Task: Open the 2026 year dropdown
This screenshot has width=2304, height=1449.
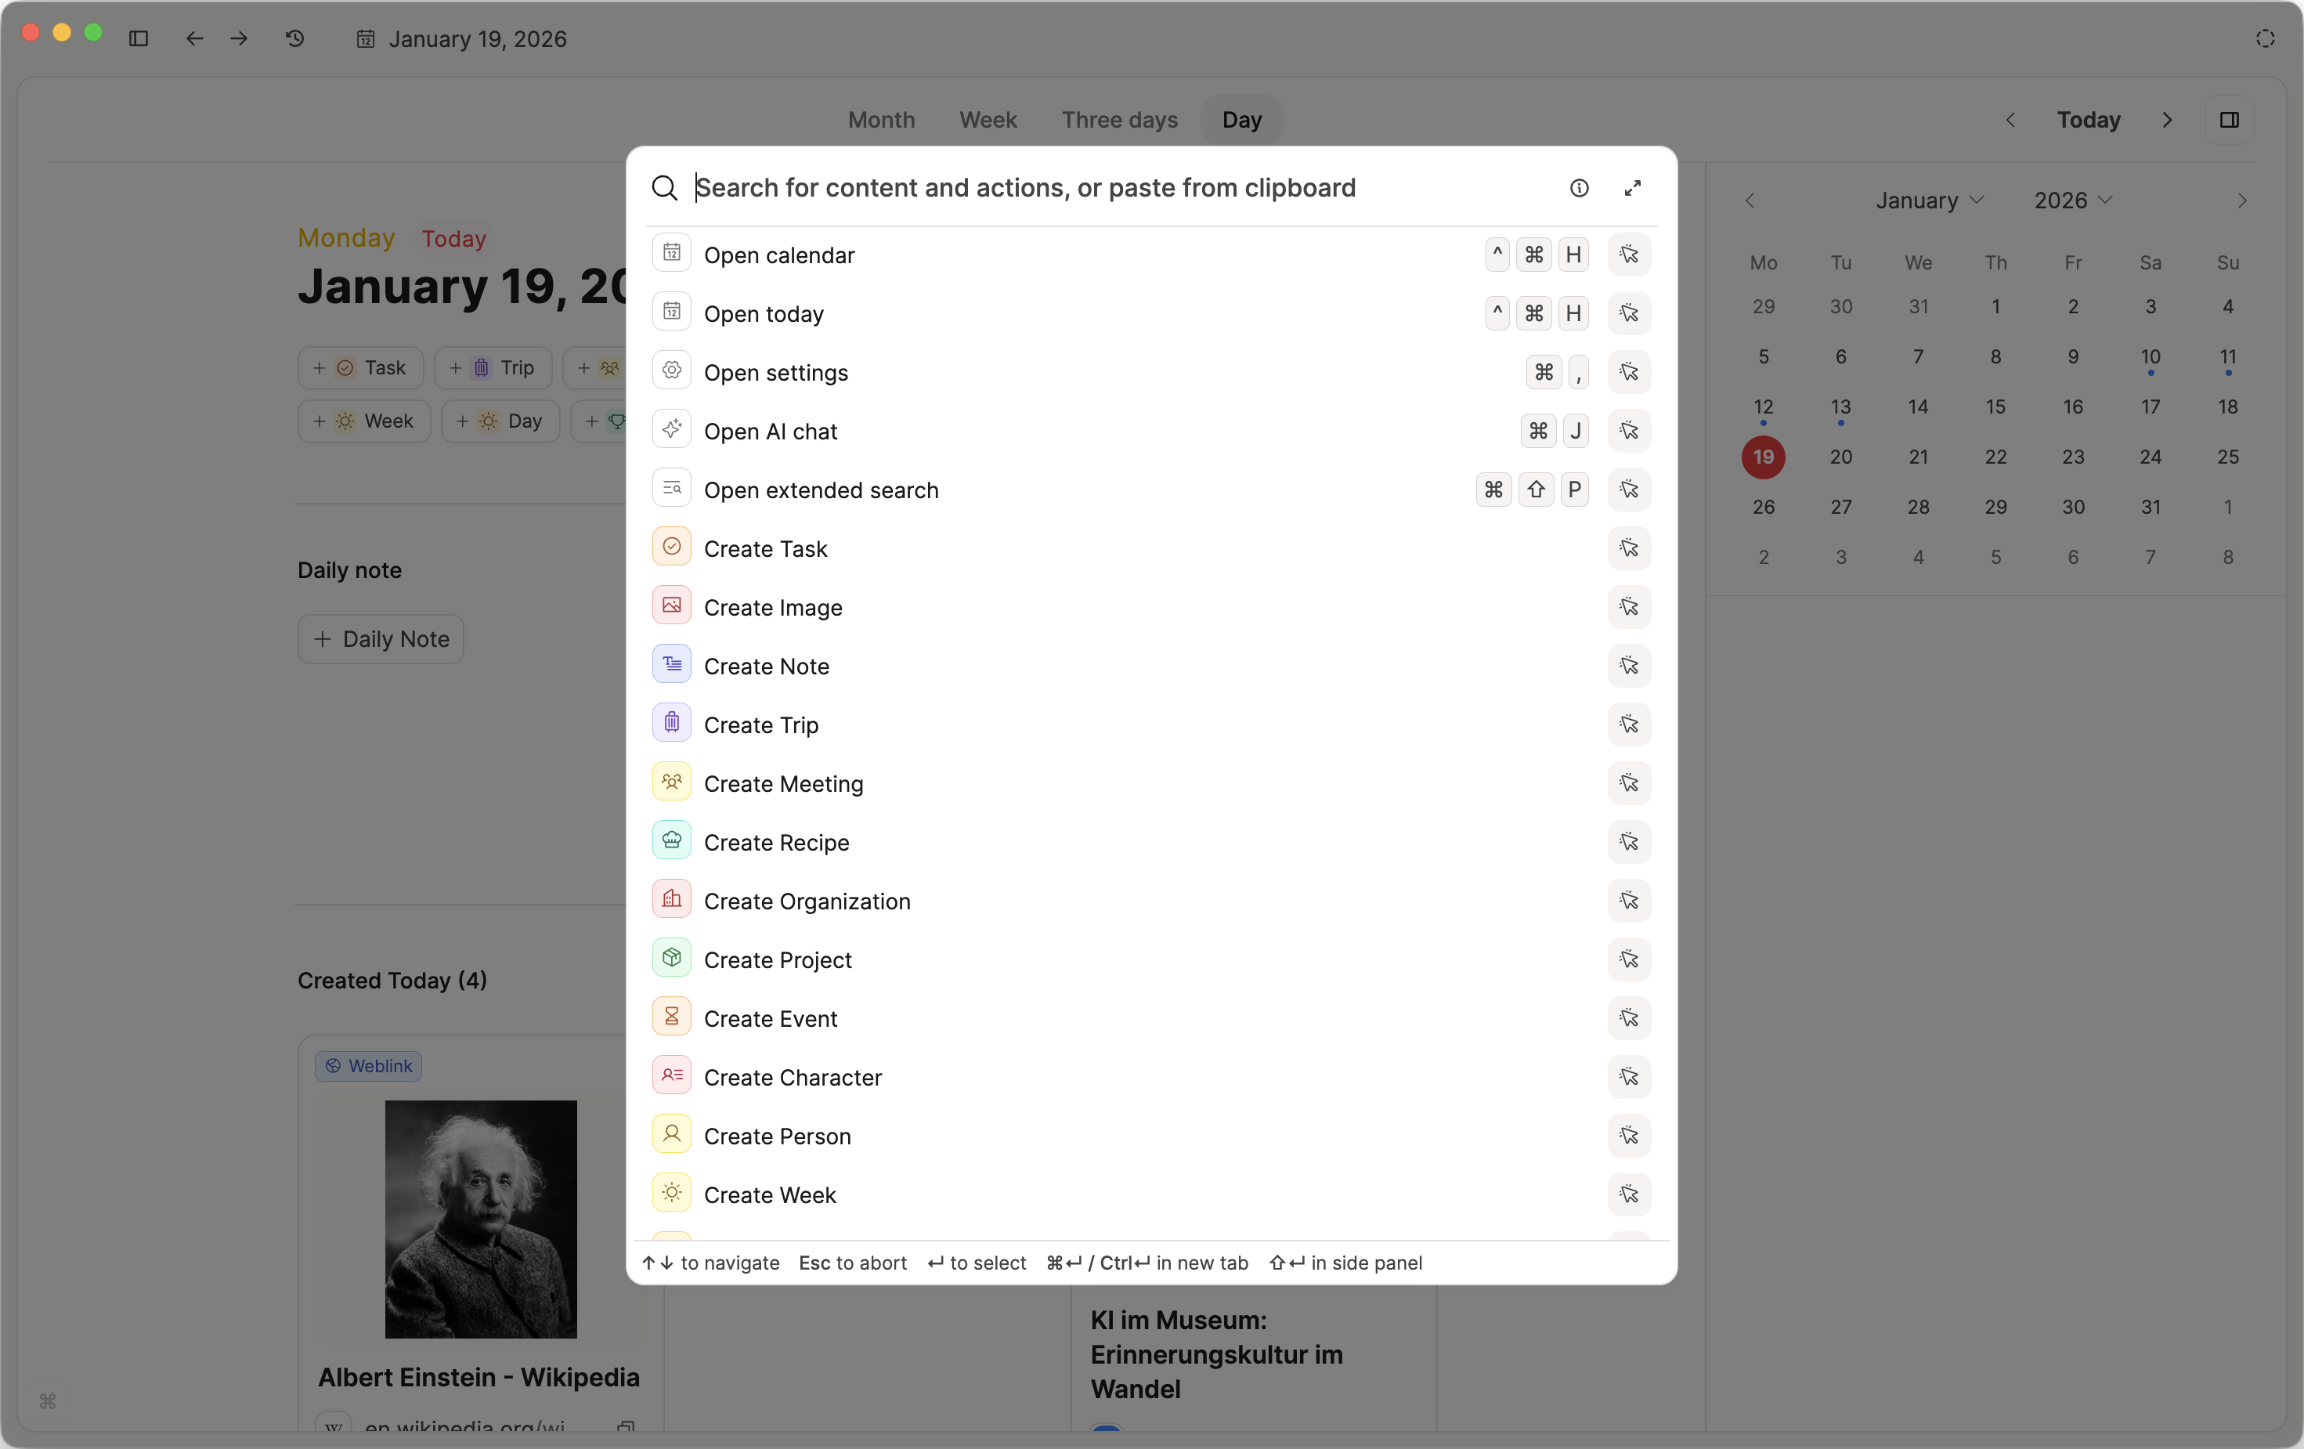Action: [x=2071, y=200]
